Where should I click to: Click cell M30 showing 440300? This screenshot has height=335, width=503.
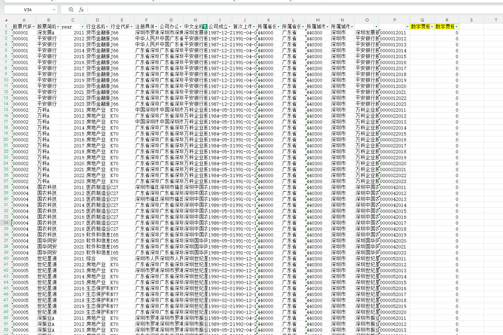318,199
